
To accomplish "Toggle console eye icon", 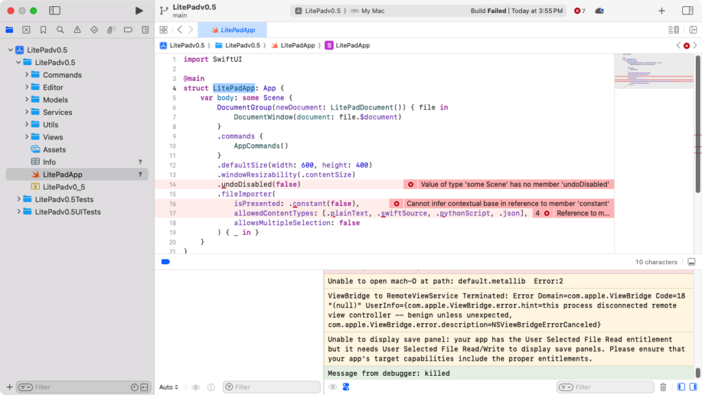I will coord(332,387).
